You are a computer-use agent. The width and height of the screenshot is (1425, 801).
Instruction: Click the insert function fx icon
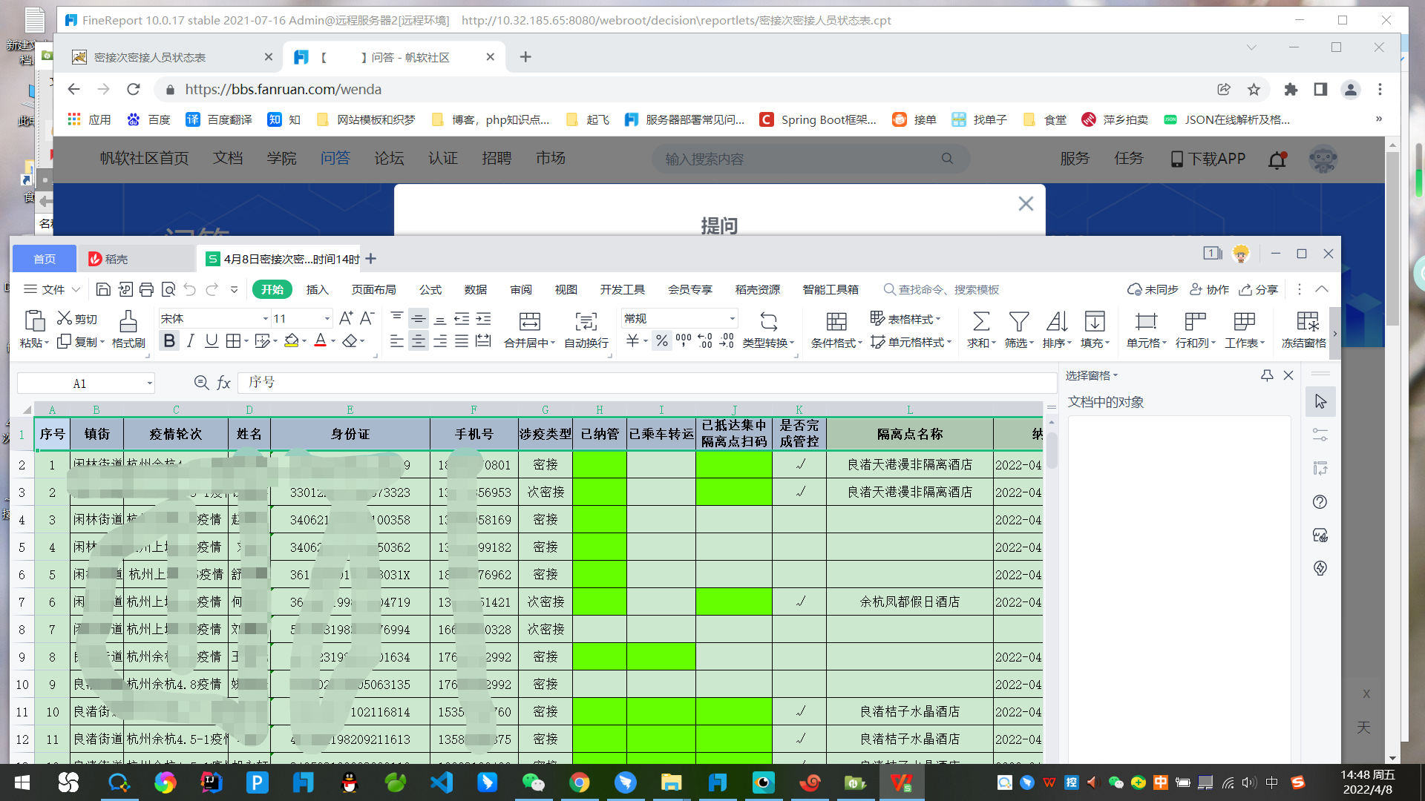(223, 383)
